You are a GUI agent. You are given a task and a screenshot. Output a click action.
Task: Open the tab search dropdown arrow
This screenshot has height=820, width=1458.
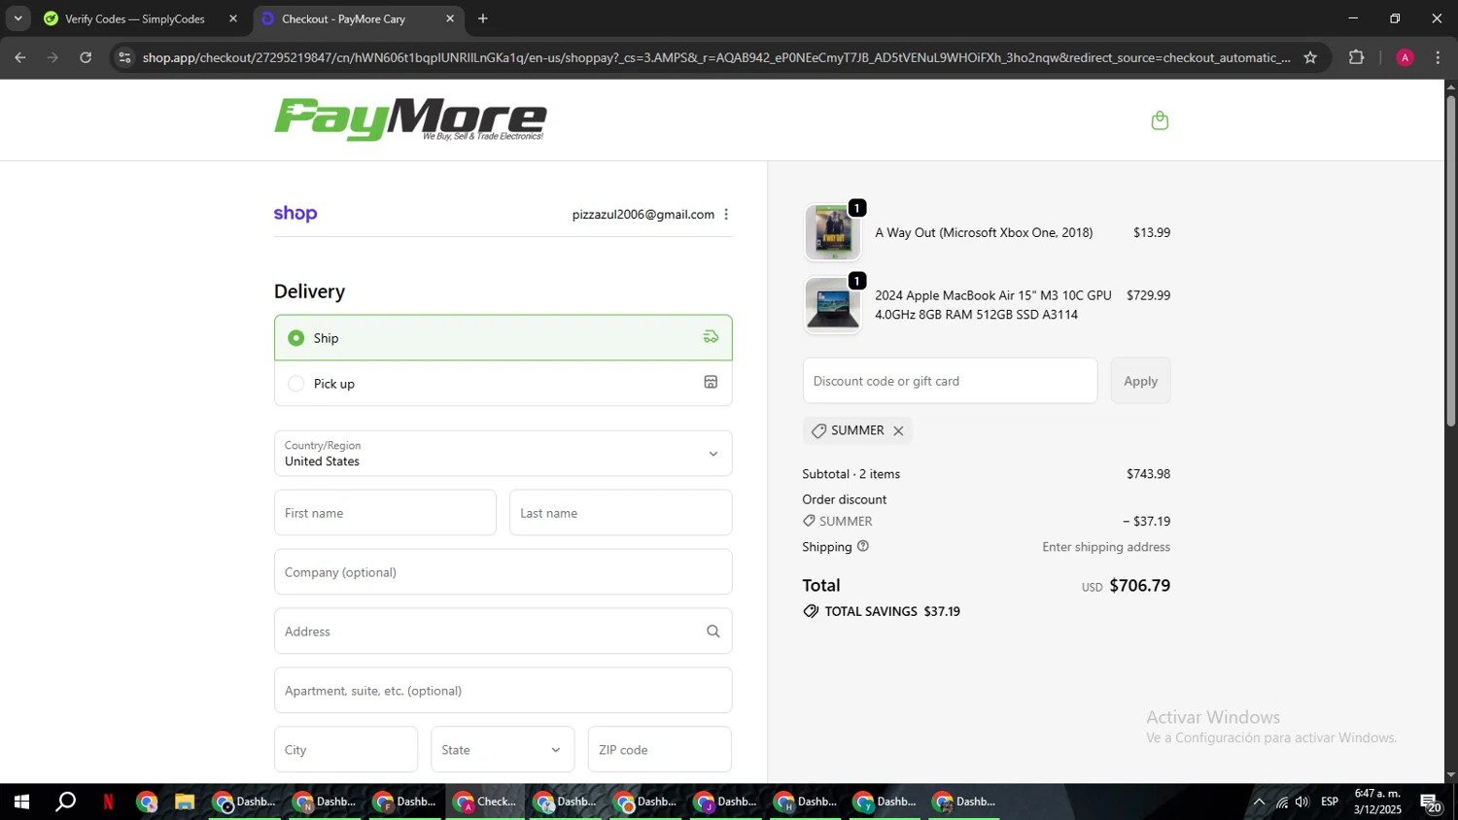coord(17,18)
